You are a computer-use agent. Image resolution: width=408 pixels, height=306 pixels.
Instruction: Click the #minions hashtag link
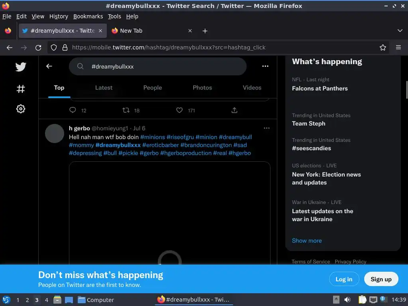click(153, 137)
